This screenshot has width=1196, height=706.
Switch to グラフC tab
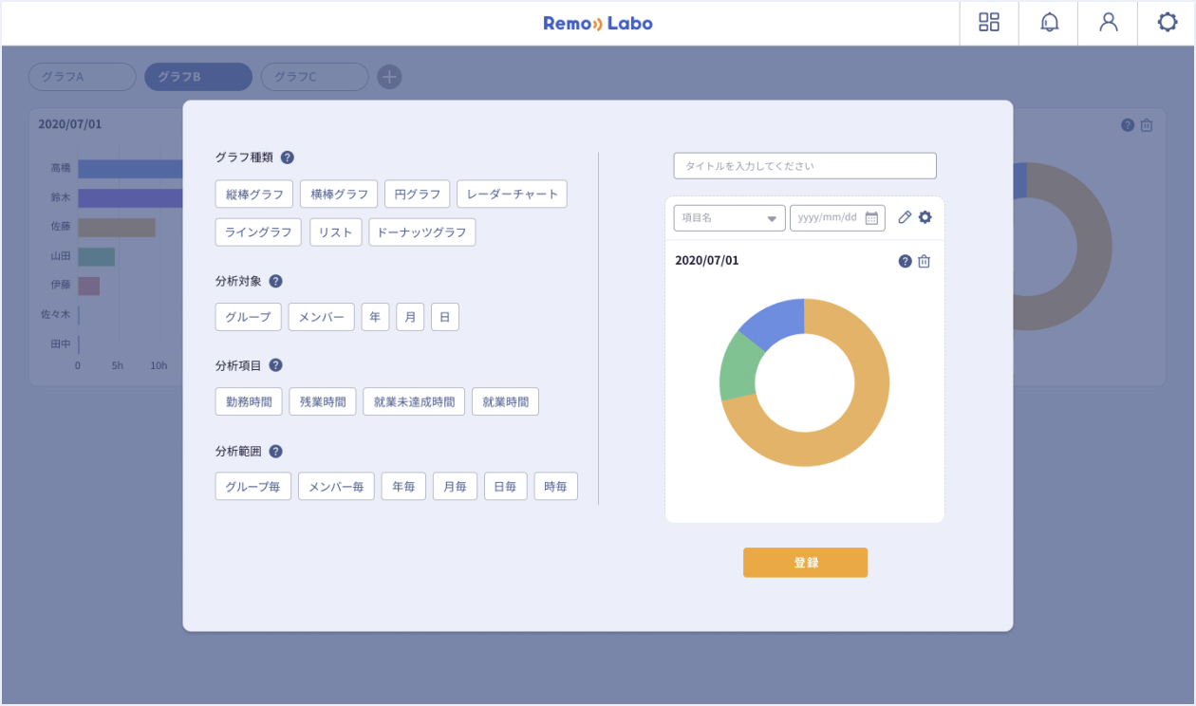314,77
